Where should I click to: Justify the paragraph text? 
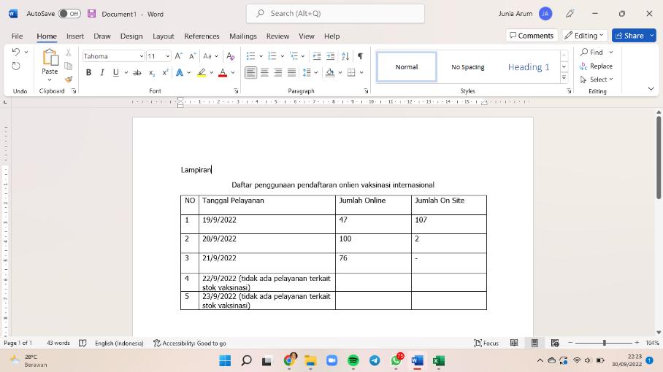point(292,73)
